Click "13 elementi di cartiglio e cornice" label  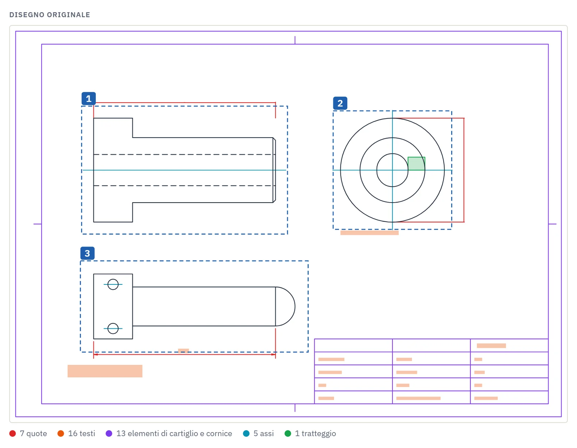(174, 434)
